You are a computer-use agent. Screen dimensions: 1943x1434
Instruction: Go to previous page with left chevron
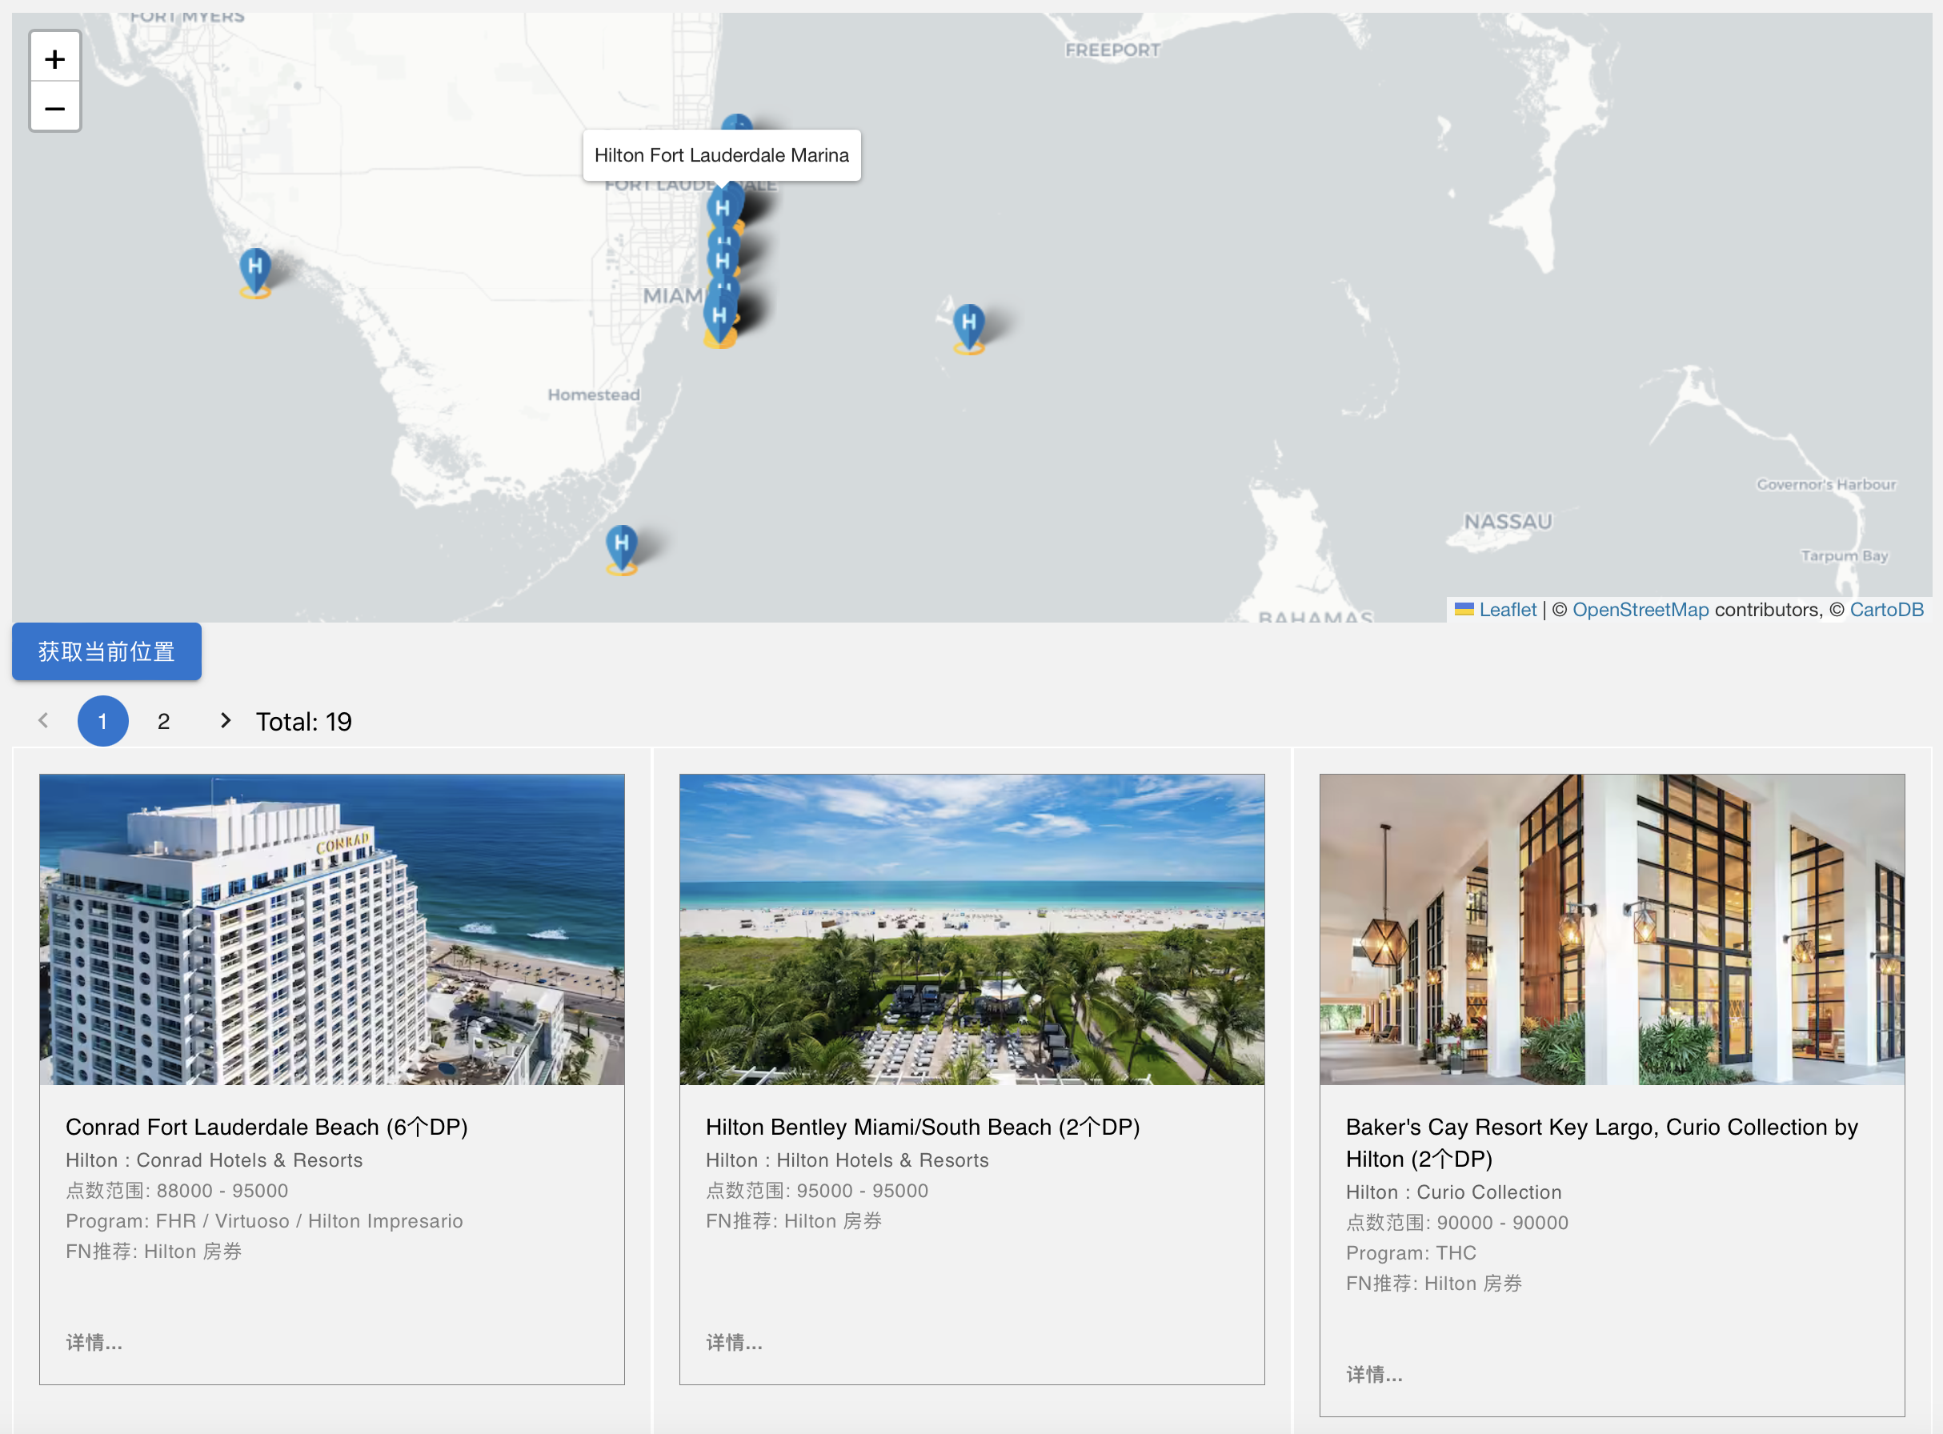click(43, 720)
